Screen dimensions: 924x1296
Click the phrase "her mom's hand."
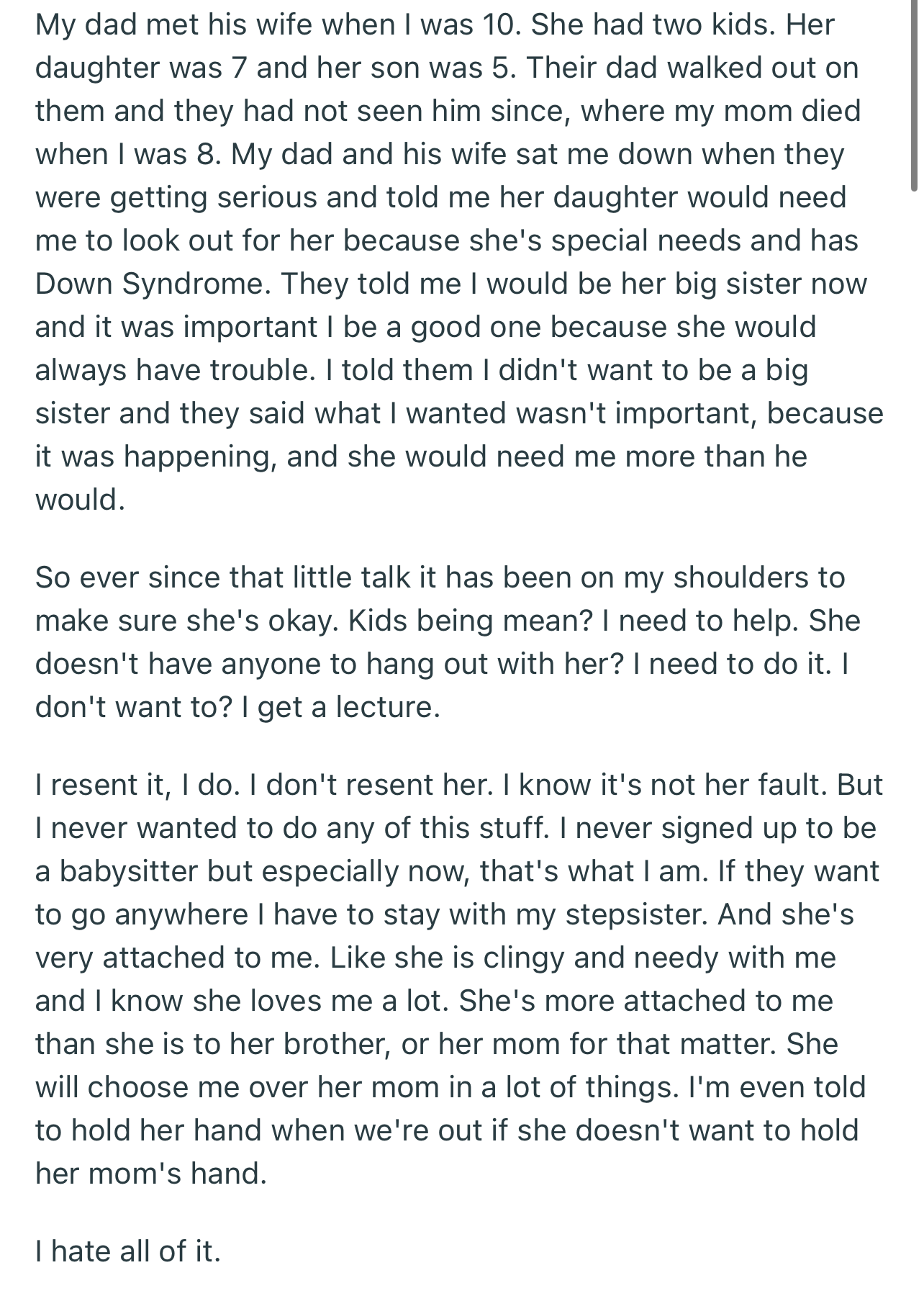[151, 1174]
